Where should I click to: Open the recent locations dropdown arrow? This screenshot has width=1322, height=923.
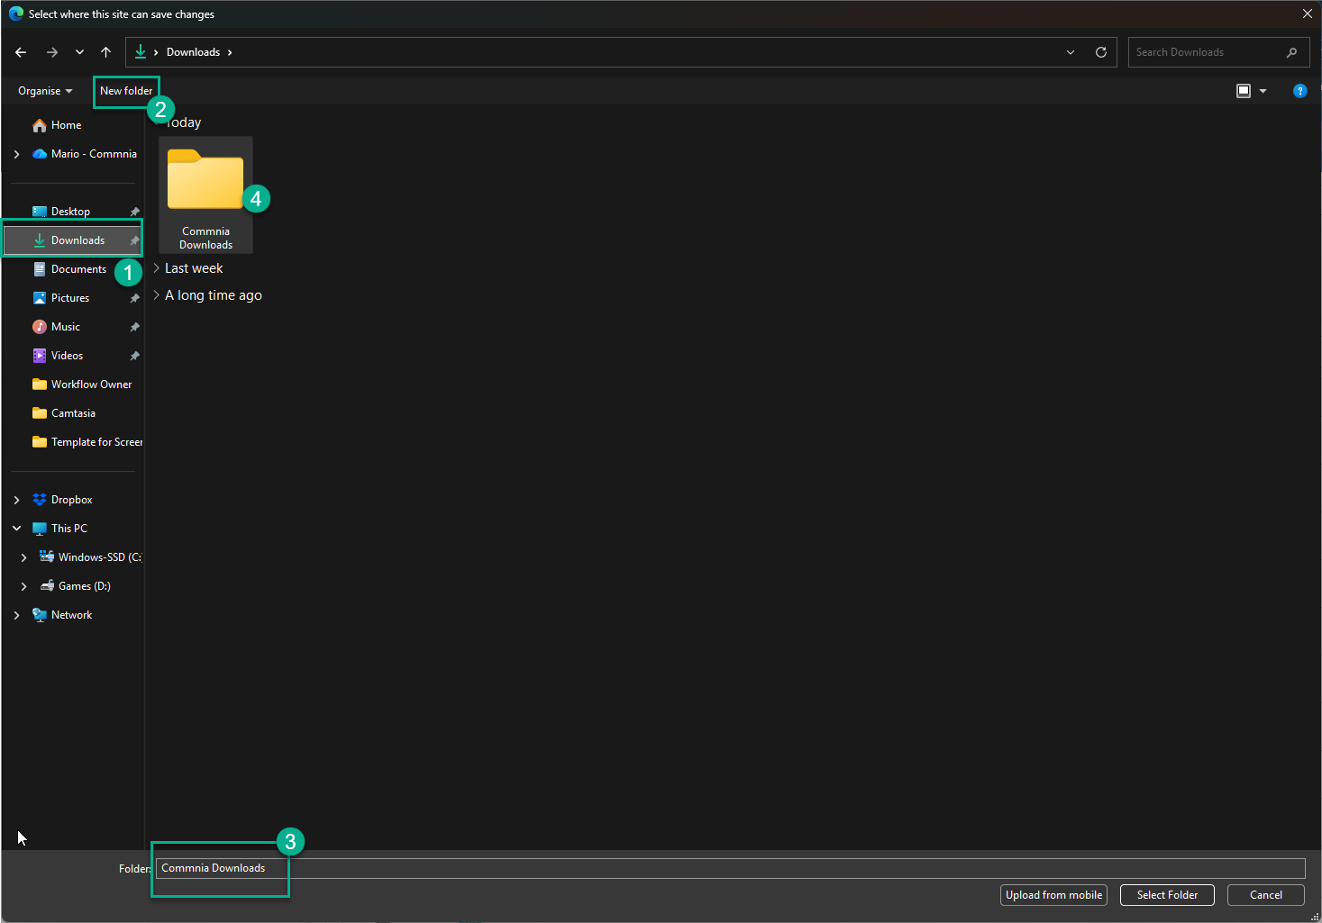[x=79, y=52]
